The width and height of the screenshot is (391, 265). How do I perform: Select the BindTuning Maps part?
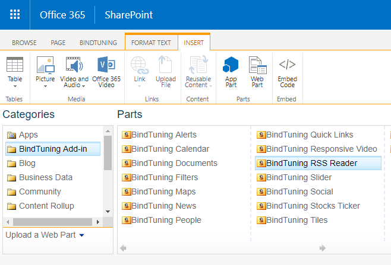click(x=159, y=191)
